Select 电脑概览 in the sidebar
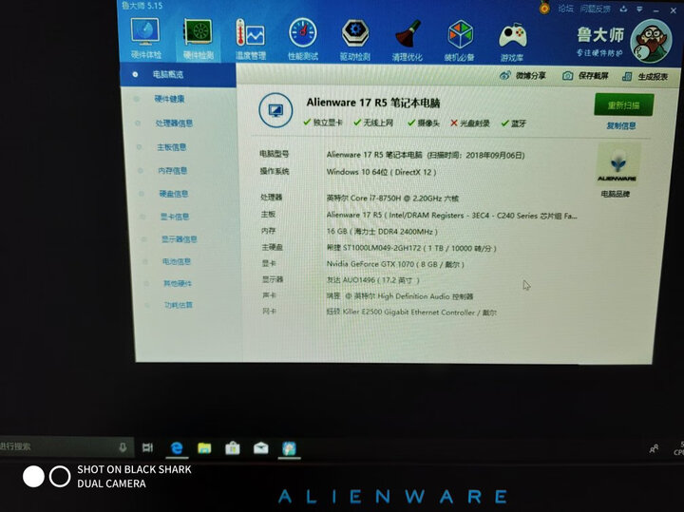The image size is (684, 512). pyautogui.click(x=178, y=75)
